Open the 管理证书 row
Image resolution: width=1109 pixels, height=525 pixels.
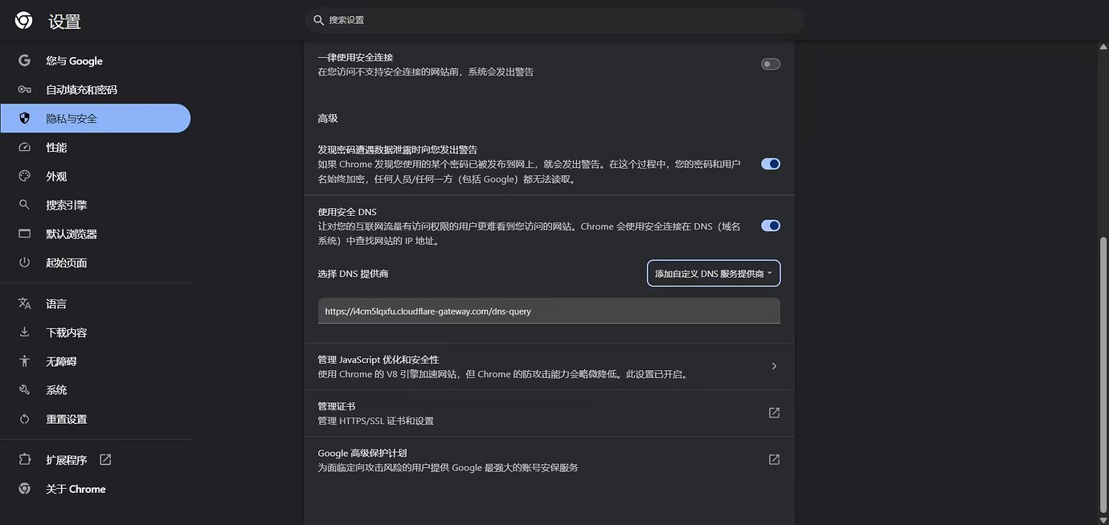click(549, 413)
